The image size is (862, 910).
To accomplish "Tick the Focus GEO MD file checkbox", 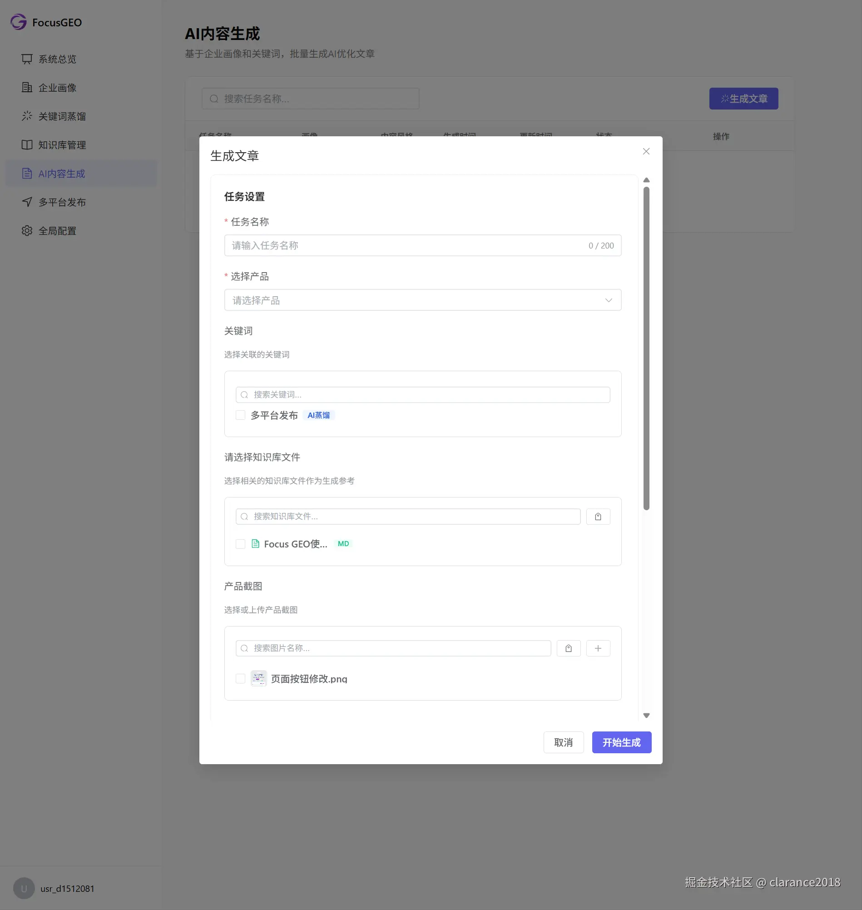I will tap(240, 544).
